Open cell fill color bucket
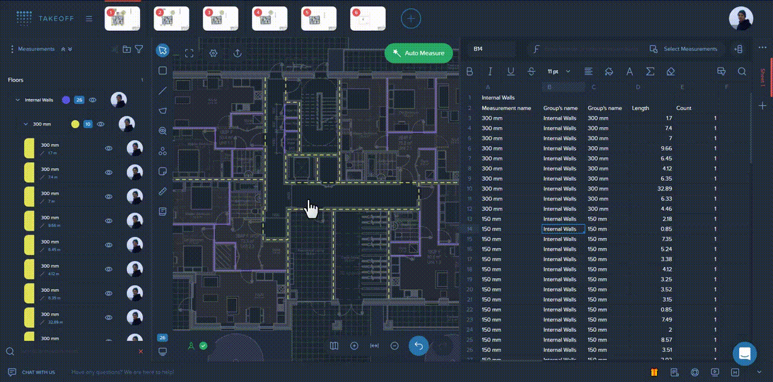773x382 pixels. [609, 71]
